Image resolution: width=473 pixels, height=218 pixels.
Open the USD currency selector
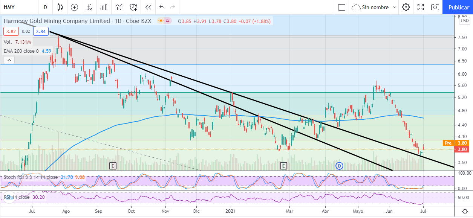pyautogui.click(x=464, y=21)
